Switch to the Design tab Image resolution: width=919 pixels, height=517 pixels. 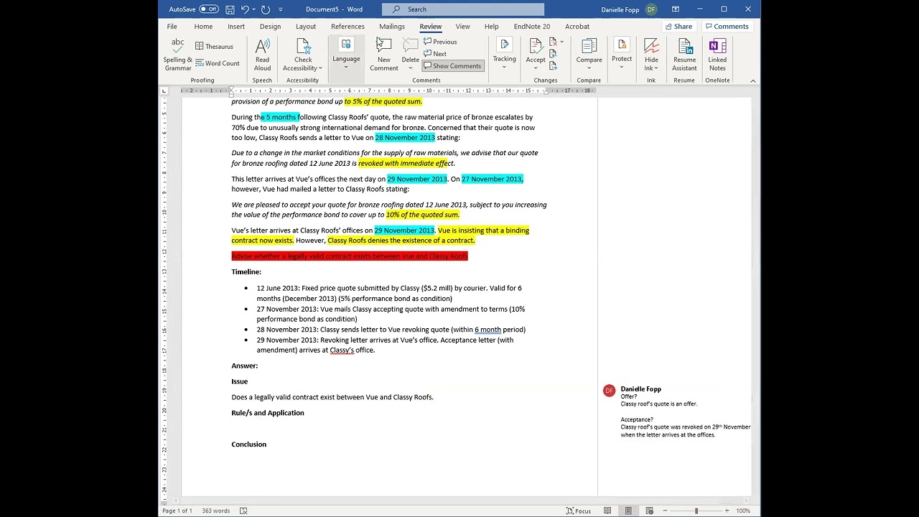point(270,27)
